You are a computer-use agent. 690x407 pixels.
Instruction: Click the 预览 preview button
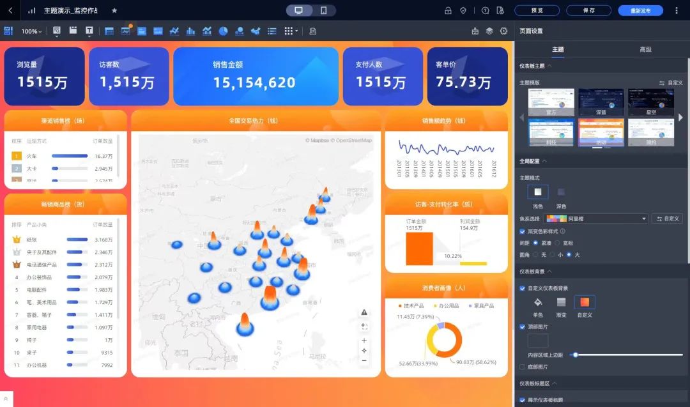pyautogui.click(x=537, y=11)
